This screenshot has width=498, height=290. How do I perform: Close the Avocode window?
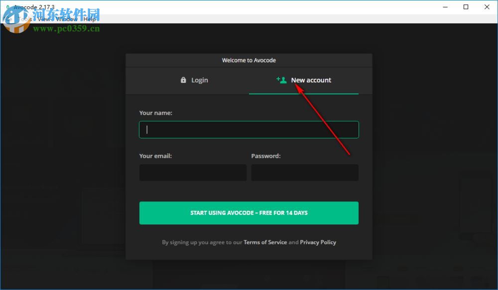pos(487,7)
